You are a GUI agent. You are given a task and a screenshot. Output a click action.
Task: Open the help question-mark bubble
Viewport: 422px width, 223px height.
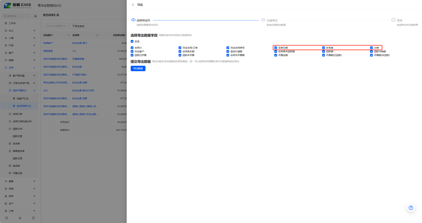click(411, 208)
